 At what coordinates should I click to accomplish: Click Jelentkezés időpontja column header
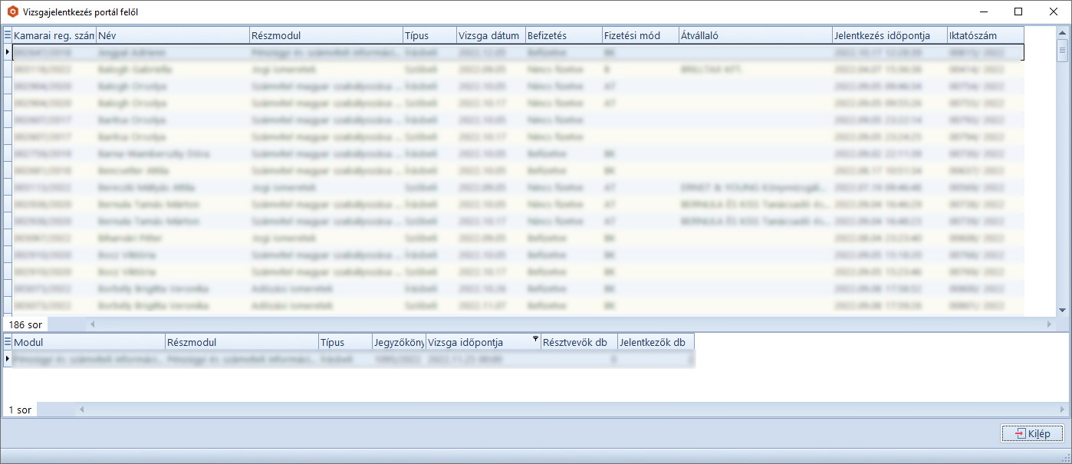(889, 35)
